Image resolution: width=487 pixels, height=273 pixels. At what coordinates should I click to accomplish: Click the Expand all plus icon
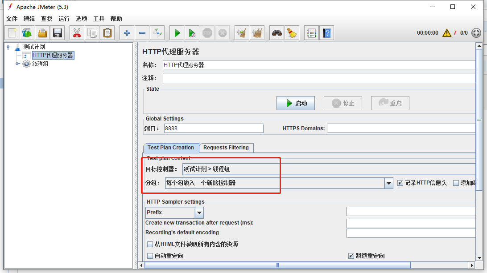(x=127, y=33)
